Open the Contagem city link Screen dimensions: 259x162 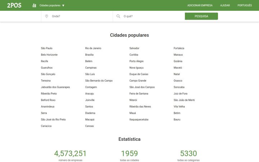click(91, 87)
